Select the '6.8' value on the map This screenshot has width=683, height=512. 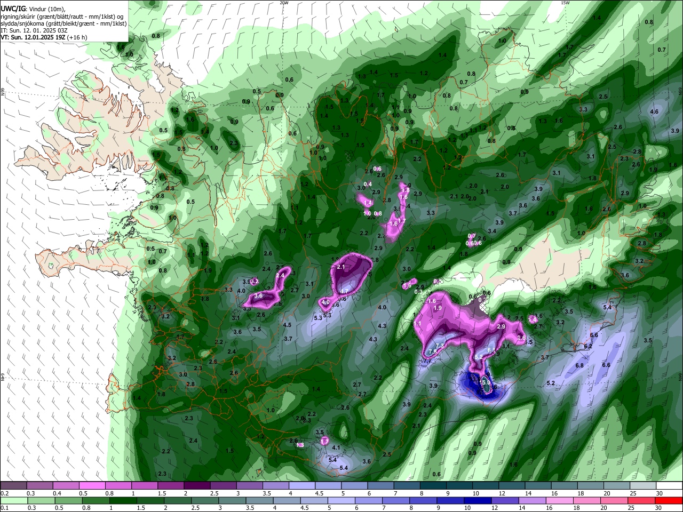(579, 365)
